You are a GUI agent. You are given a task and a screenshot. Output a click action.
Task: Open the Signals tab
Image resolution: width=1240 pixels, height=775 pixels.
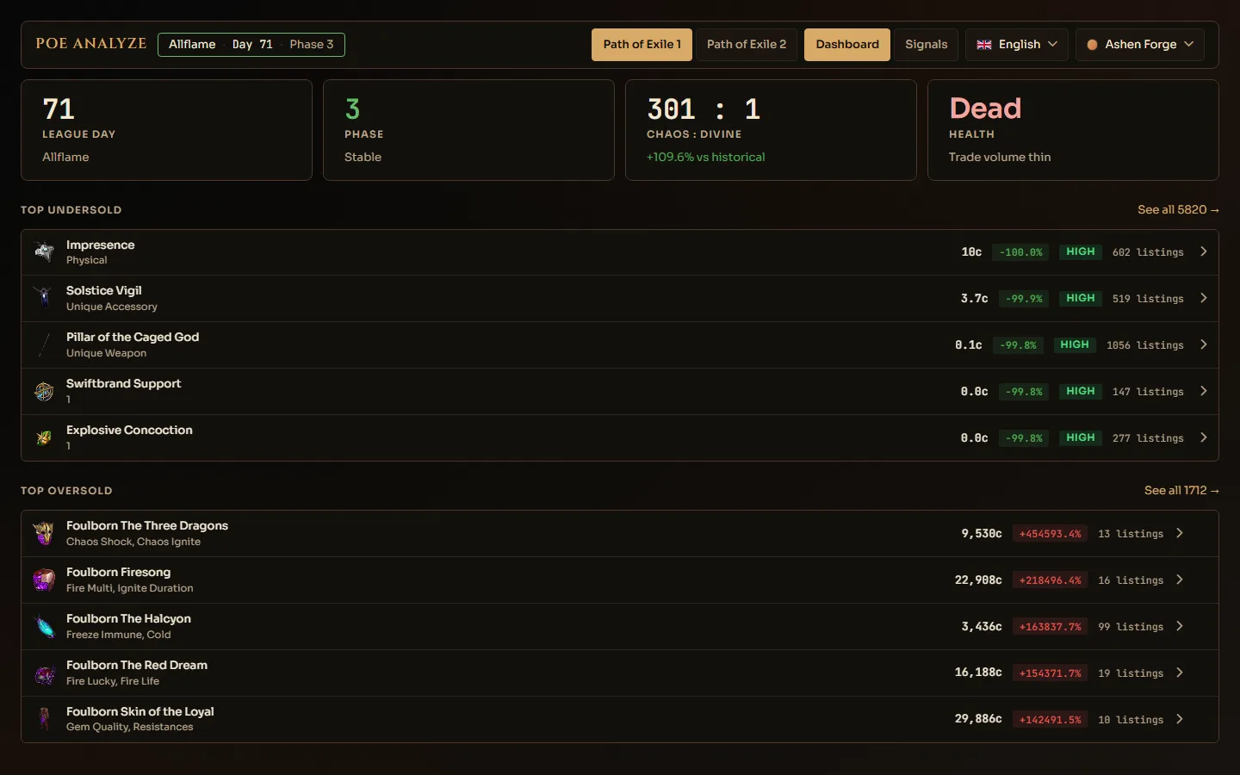(x=926, y=45)
